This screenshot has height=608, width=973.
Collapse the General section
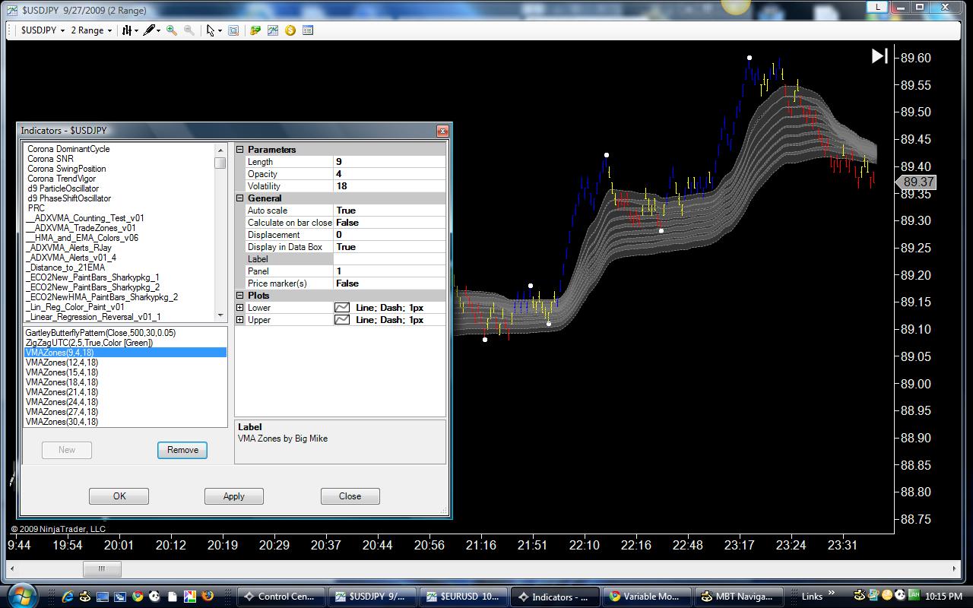click(x=240, y=198)
